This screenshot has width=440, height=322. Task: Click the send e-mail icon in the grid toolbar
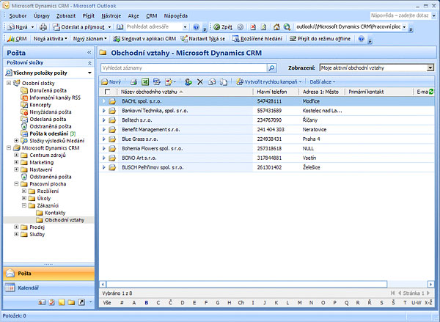coord(212,81)
